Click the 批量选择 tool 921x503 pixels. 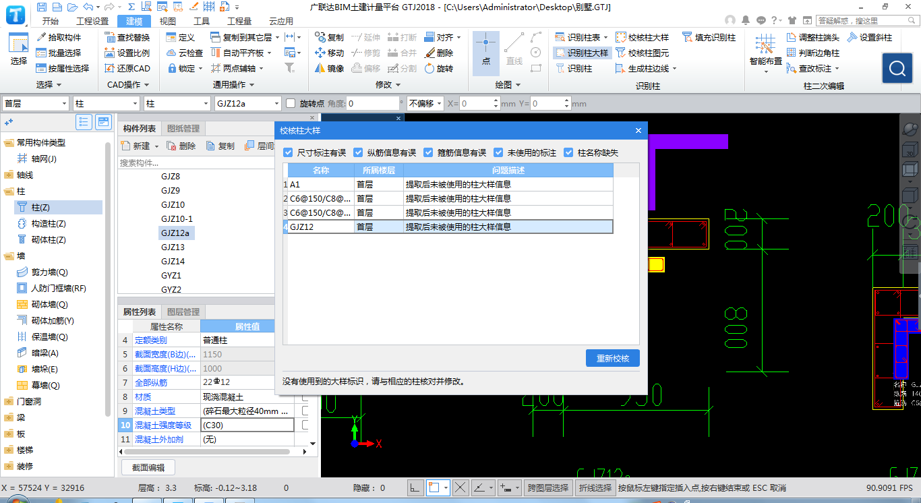pos(59,53)
